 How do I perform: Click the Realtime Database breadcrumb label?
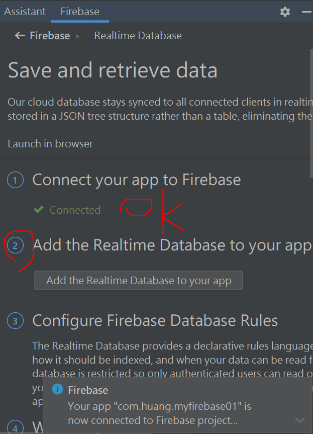pos(138,36)
